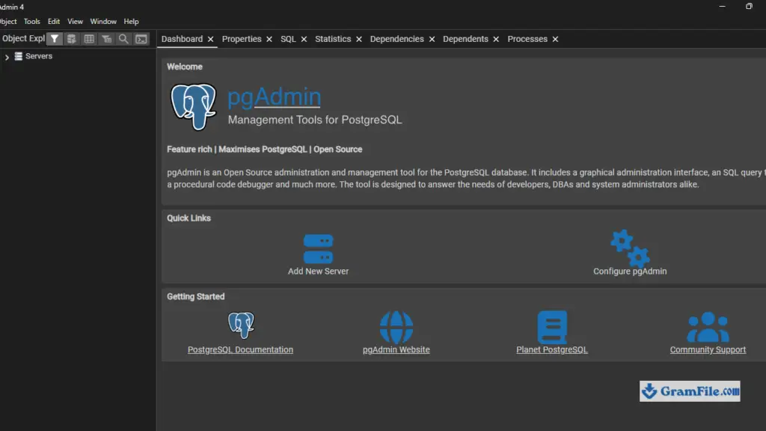The width and height of the screenshot is (766, 431).
Task: Switch to the Dashboard tab
Action: pyautogui.click(x=182, y=39)
